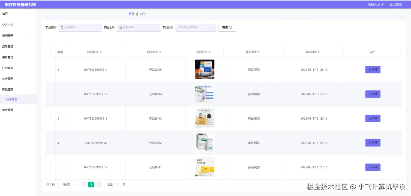The height and width of the screenshot is (196, 411).
Task: Focus the 药品编号 search input
Action: point(80,27)
